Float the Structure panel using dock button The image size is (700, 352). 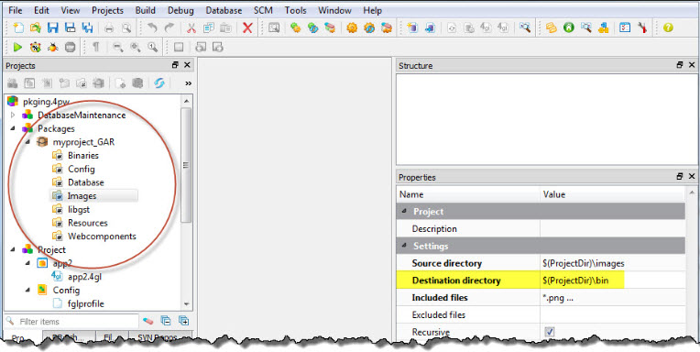(x=680, y=65)
